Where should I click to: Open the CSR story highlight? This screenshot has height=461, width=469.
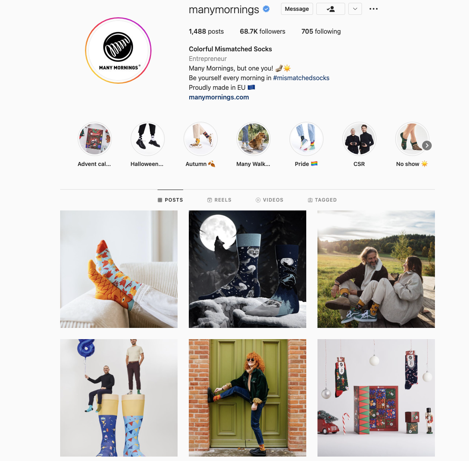[359, 139]
